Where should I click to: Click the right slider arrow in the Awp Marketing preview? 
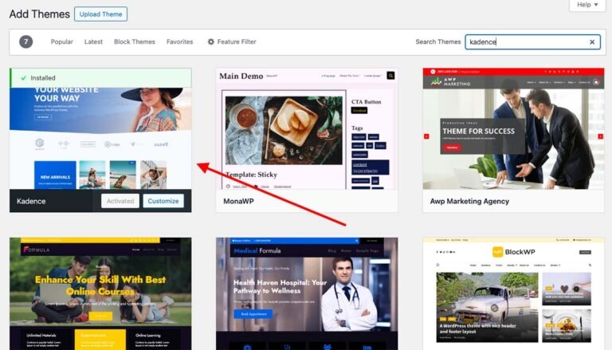click(x=600, y=136)
